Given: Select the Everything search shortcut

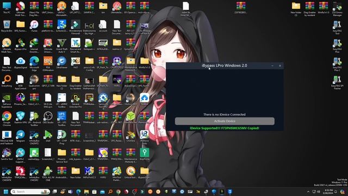Looking at the screenshot, I should click(x=7, y=81).
